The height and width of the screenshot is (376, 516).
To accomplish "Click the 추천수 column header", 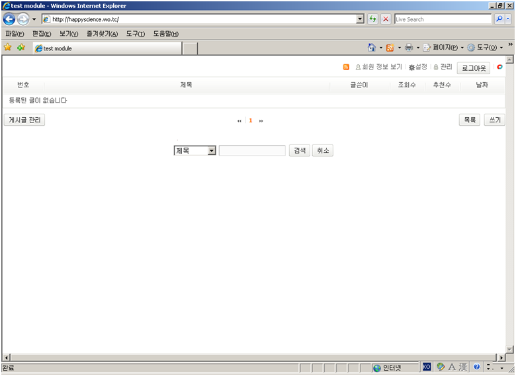I will tap(442, 85).
